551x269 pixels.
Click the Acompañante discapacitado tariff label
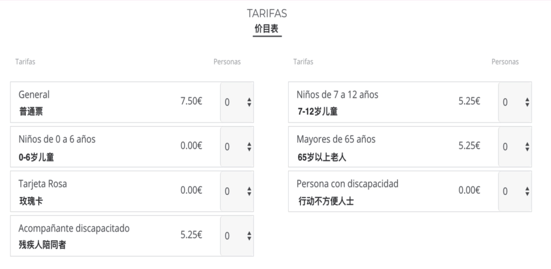click(74, 228)
